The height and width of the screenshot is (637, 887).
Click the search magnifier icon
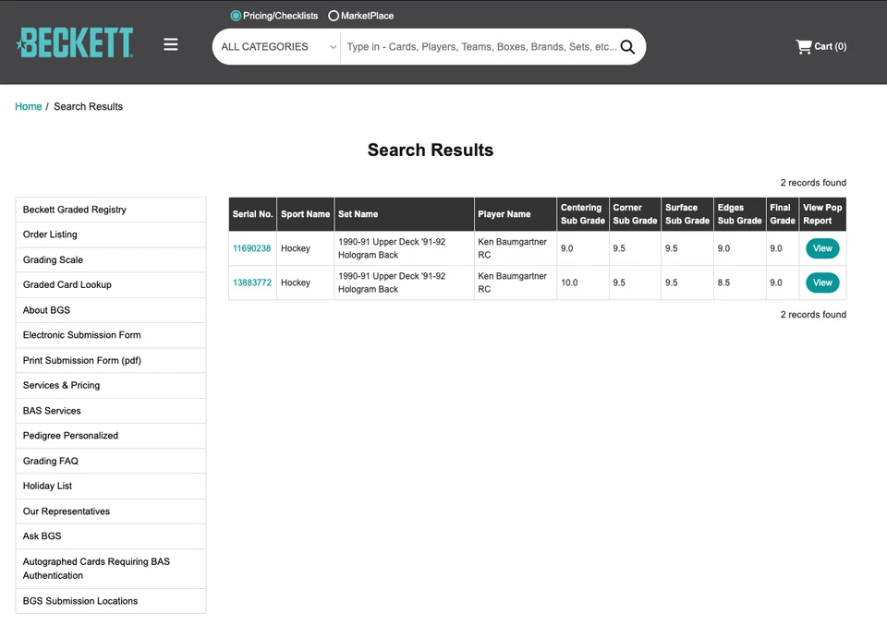(x=627, y=47)
